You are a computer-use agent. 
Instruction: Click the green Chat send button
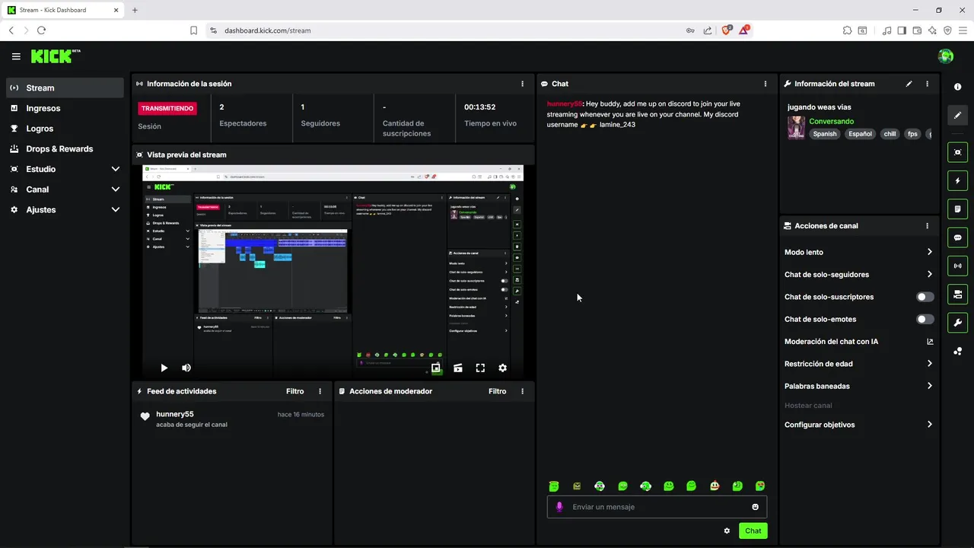pos(753,530)
